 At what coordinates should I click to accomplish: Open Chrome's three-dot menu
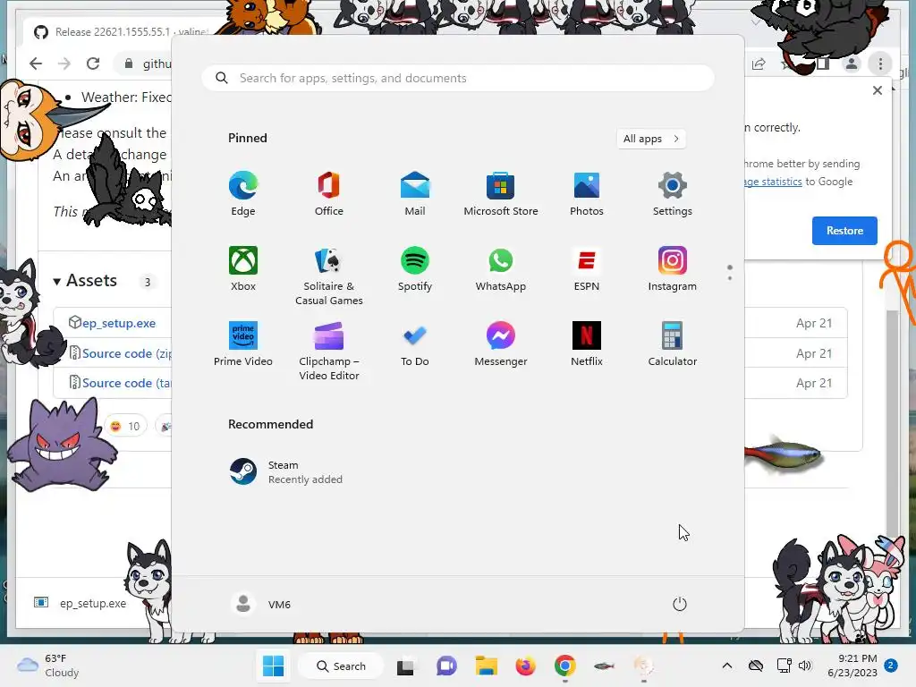click(x=880, y=64)
